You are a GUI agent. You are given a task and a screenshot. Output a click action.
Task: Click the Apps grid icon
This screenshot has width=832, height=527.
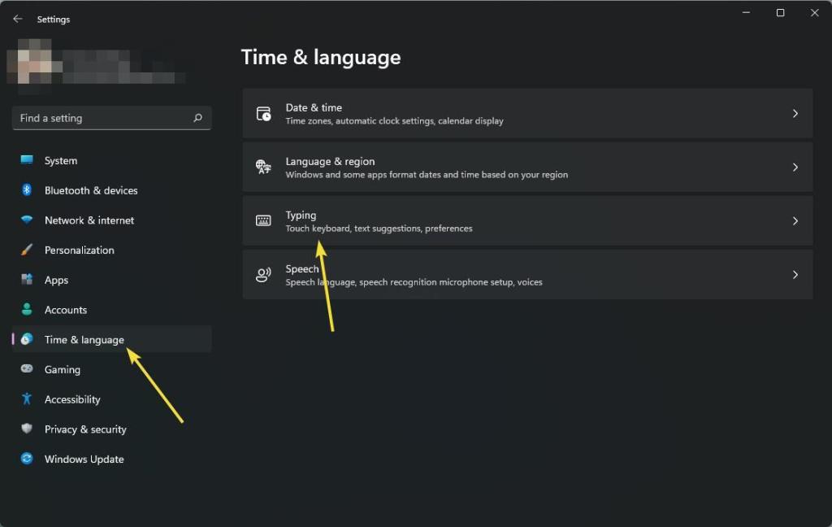click(27, 280)
